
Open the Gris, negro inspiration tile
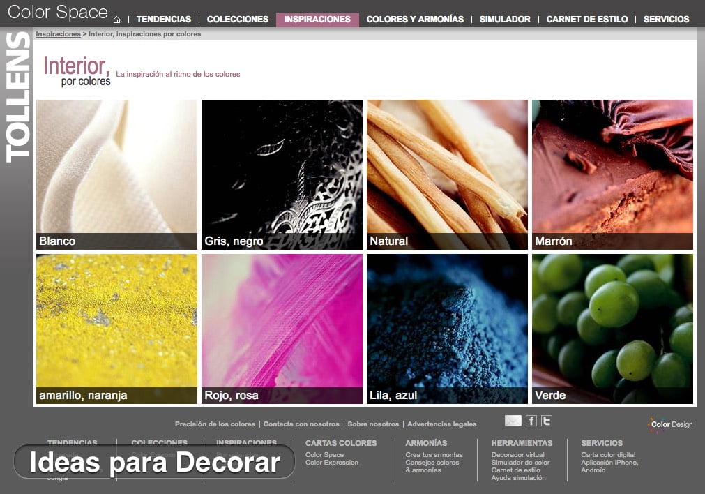[x=282, y=174]
